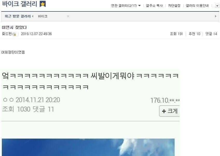Expand the 연관 갤러리(2/17) dropdown
The image size is (220, 156).
[x=126, y=6]
